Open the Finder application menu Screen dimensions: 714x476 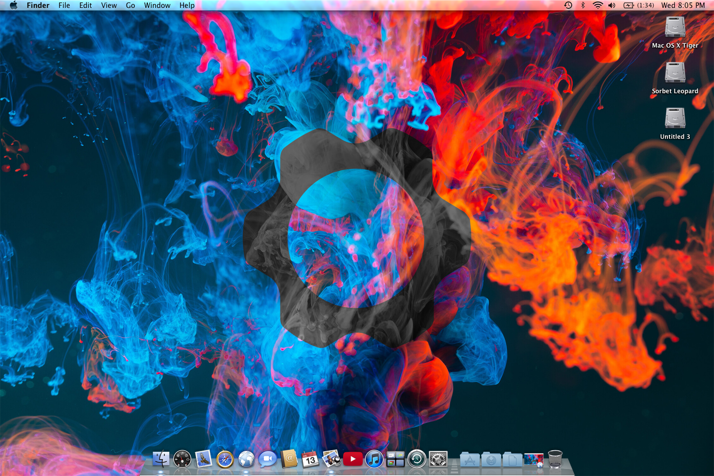tap(38, 5)
